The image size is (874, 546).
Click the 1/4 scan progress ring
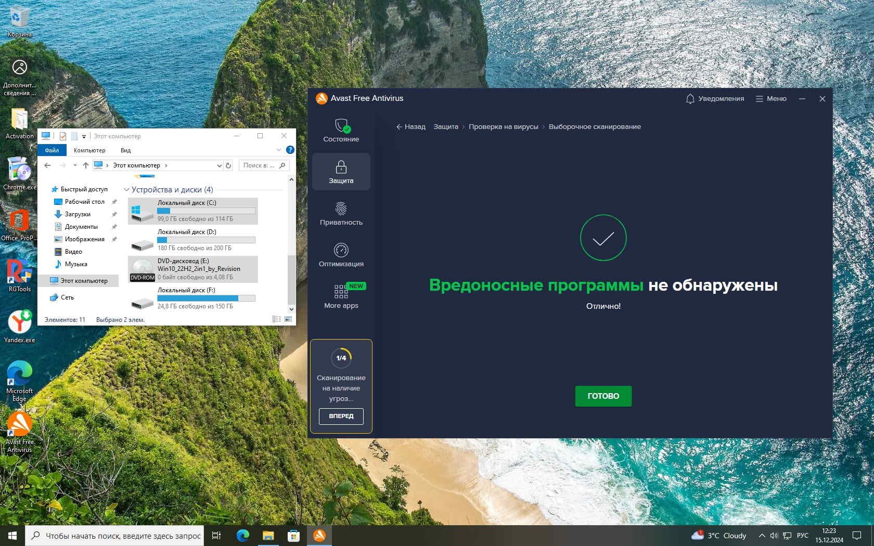[x=341, y=358]
